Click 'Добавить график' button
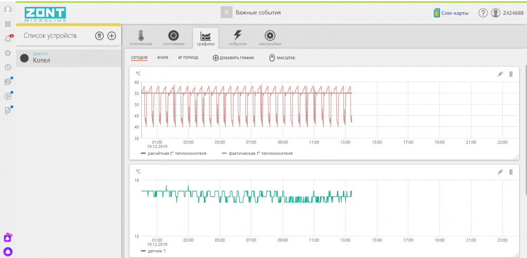The height and width of the screenshot is (258, 527). click(233, 57)
